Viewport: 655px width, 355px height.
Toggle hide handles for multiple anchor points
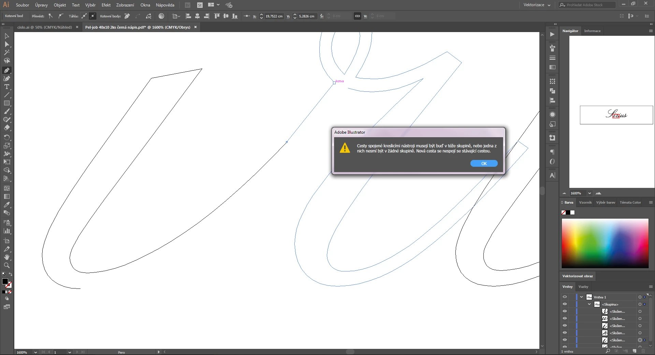93,16
